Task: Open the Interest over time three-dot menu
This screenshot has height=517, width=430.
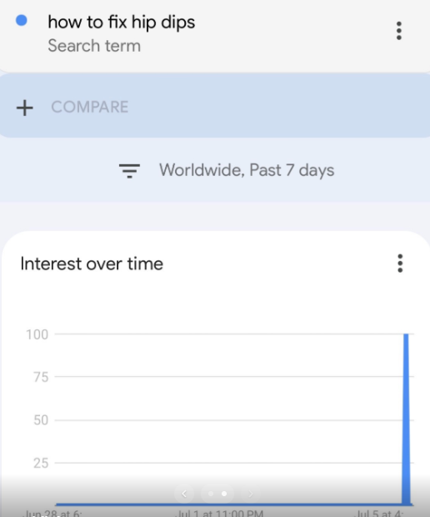Action: tap(400, 264)
